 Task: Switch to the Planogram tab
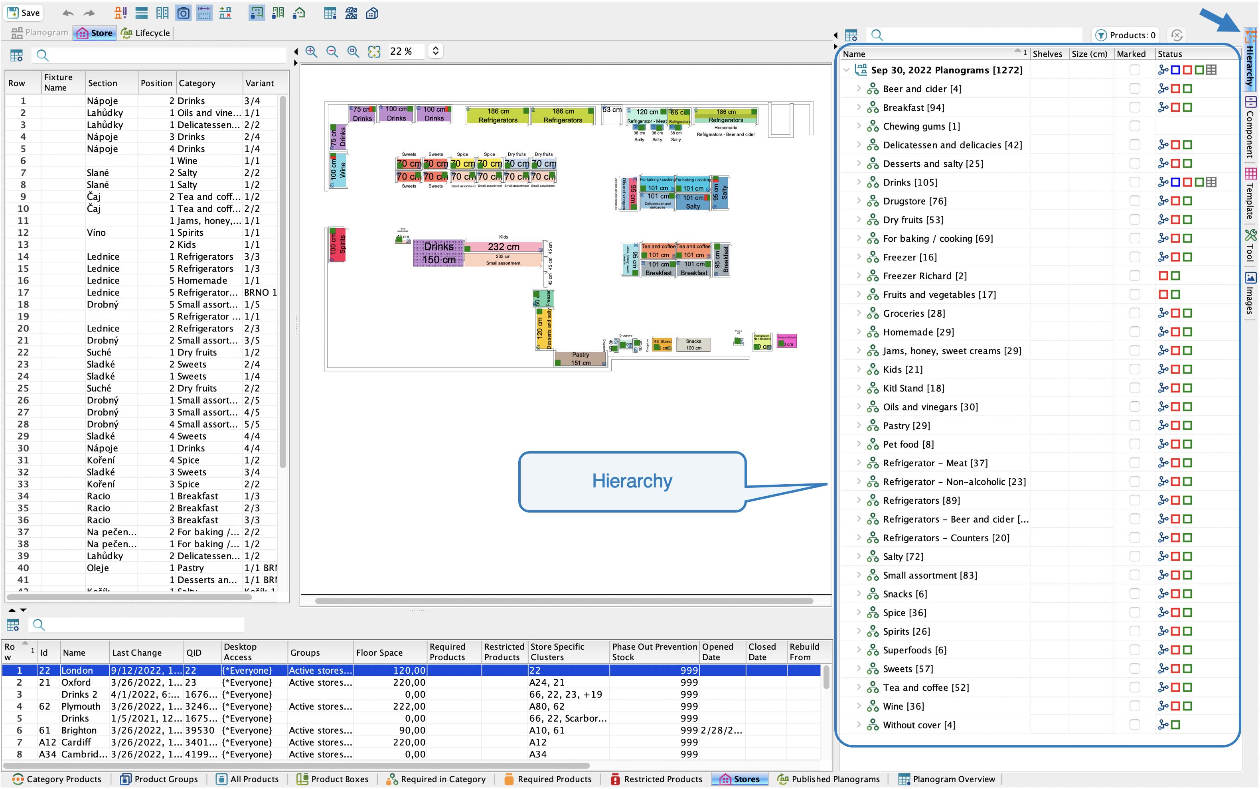39,32
